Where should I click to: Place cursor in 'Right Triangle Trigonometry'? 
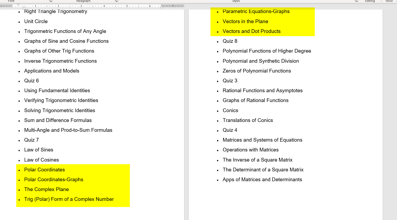click(56, 11)
